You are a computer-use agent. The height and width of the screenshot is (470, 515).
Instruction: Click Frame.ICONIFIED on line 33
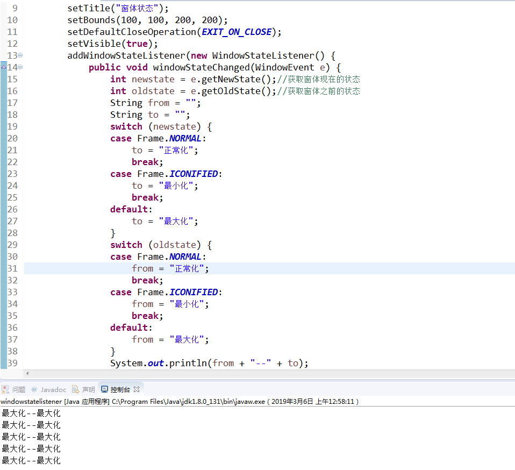[177, 292]
